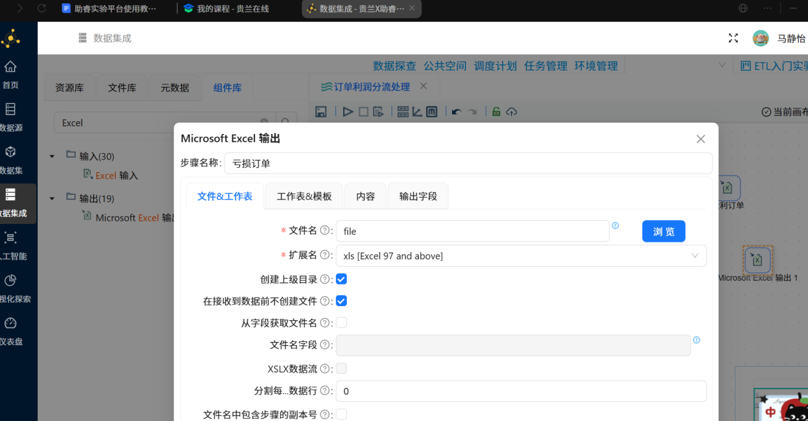
Task: Clear the Excel search text
Action: (x=264, y=122)
